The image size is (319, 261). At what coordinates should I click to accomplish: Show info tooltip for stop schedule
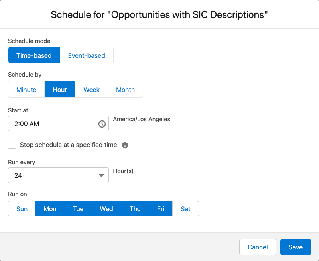(x=125, y=145)
